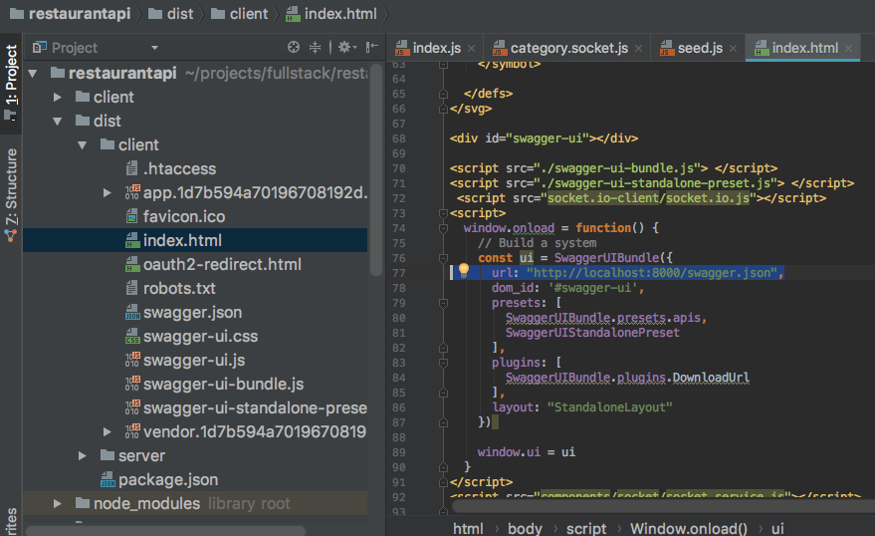Close the category.socket.js tab
Viewport: 875px width, 536px height.
click(638, 49)
